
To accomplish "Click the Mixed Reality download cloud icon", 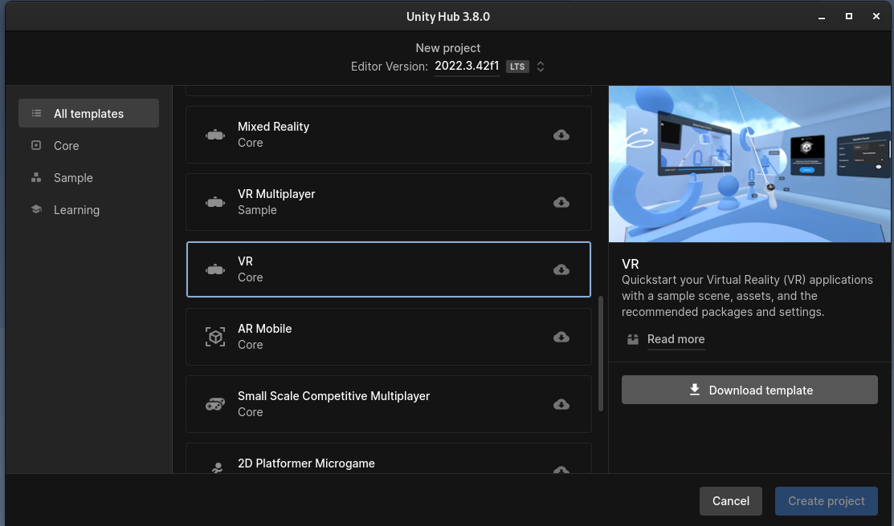I will tap(561, 135).
